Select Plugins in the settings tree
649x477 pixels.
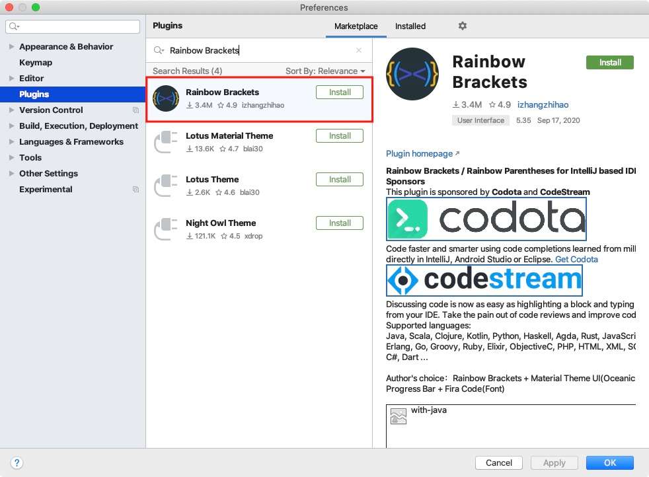coord(73,94)
